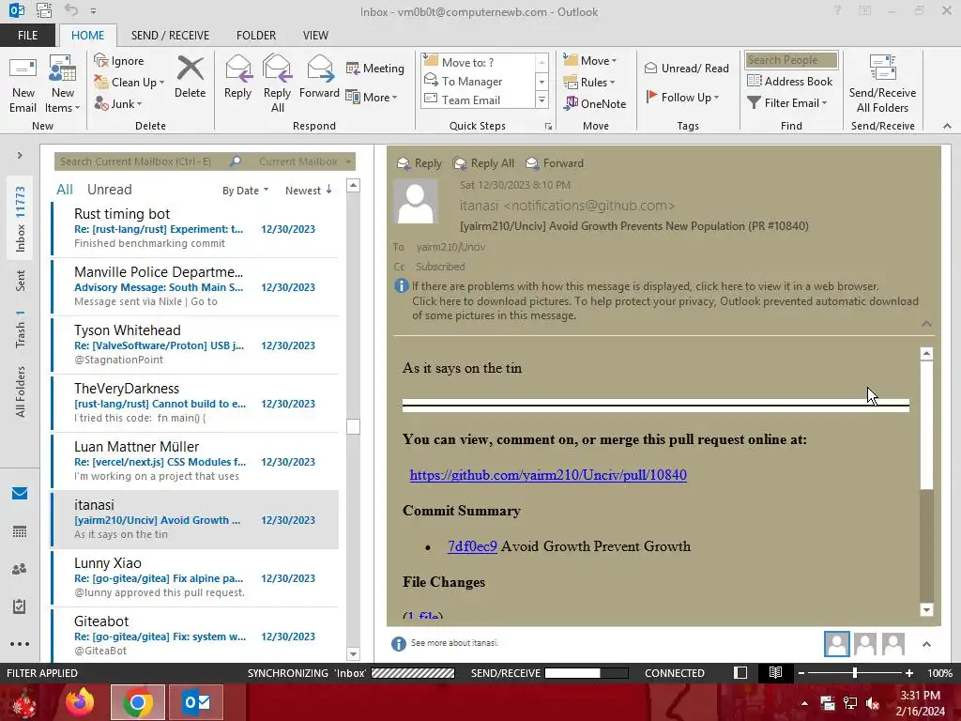Delete the selected message
This screenshot has height=721, width=961.
[190, 77]
